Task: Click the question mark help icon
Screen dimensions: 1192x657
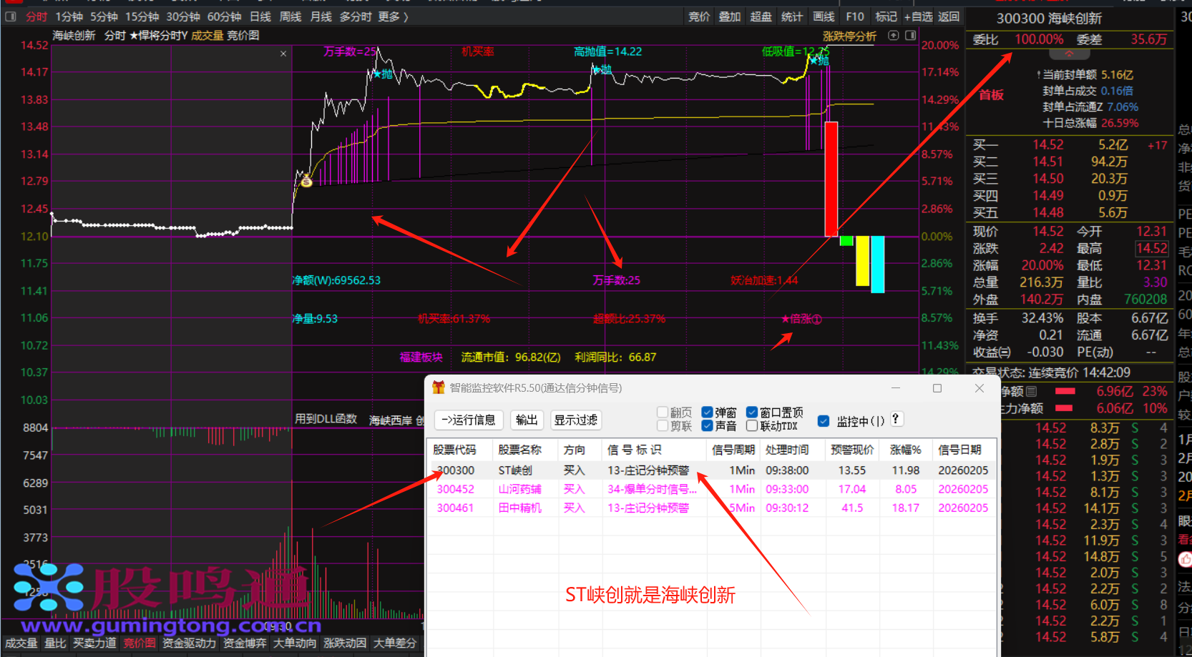Action: 896,420
